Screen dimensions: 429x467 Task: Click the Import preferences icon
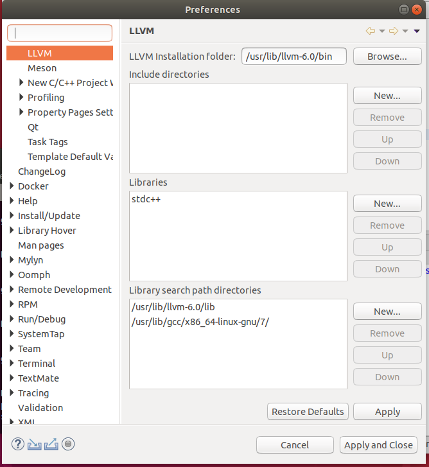[35, 444]
